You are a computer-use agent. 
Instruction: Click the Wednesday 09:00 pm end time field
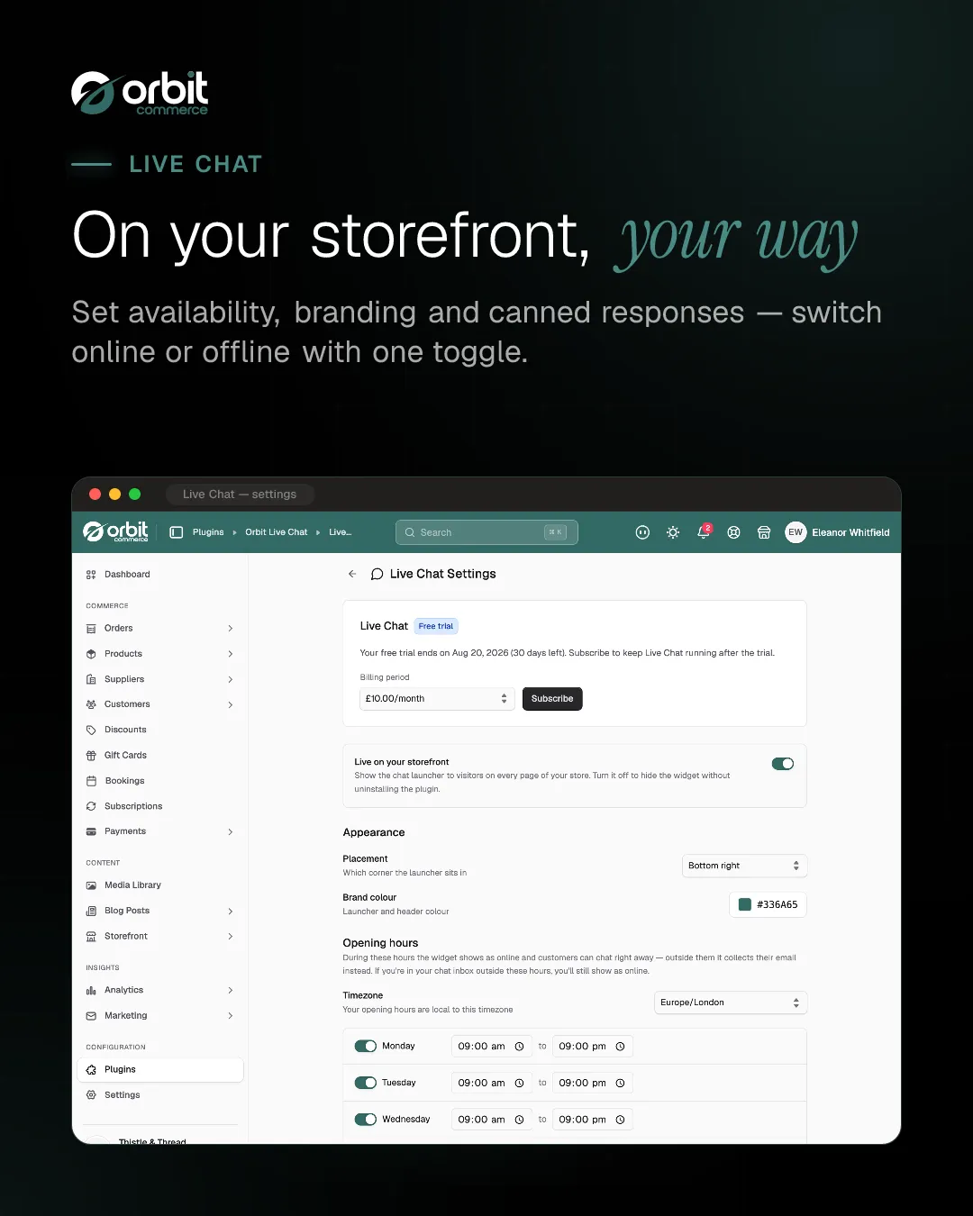(593, 1120)
